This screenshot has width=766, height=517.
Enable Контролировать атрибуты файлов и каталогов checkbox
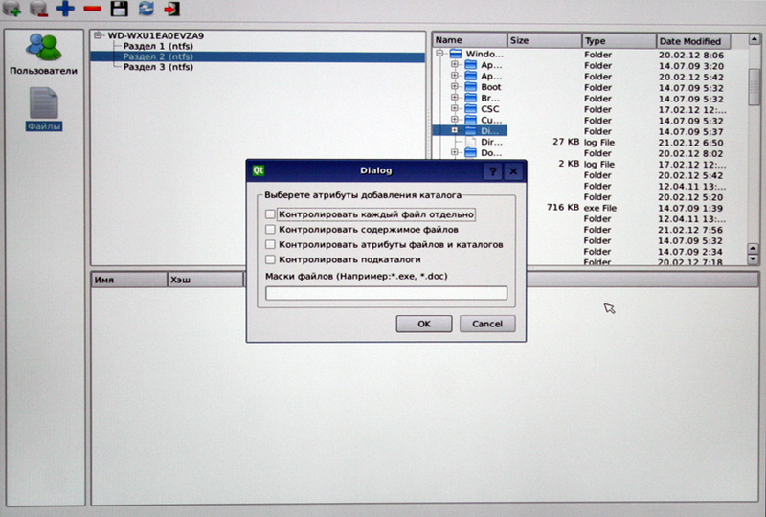tap(270, 244)
